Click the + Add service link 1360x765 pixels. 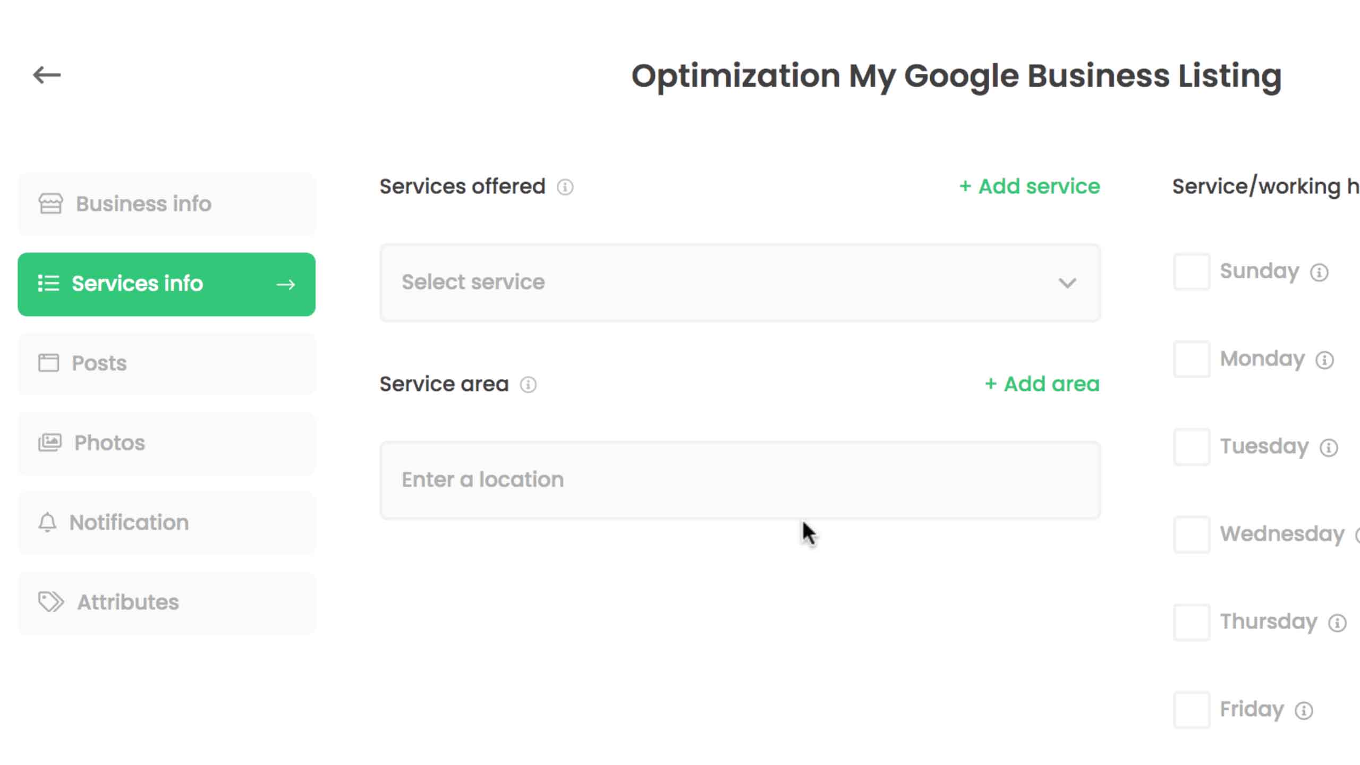(x=1030, y=186)
